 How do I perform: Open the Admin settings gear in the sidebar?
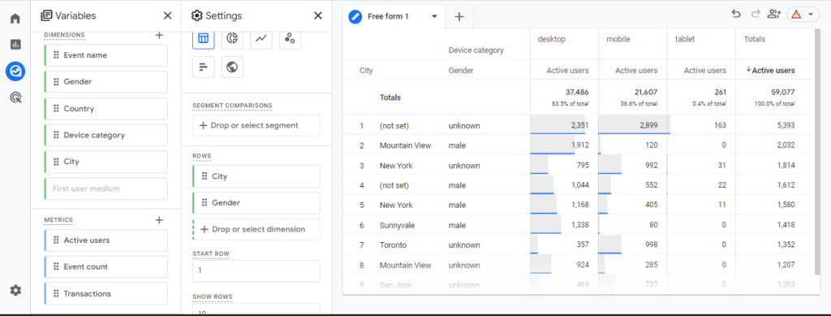point(15,290)
